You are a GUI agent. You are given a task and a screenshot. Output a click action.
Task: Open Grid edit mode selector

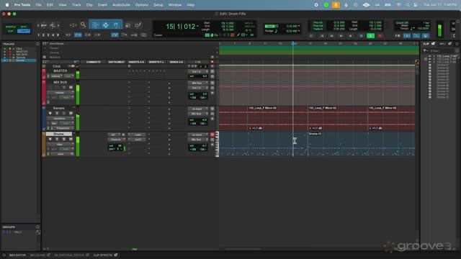tap(24, 31)
